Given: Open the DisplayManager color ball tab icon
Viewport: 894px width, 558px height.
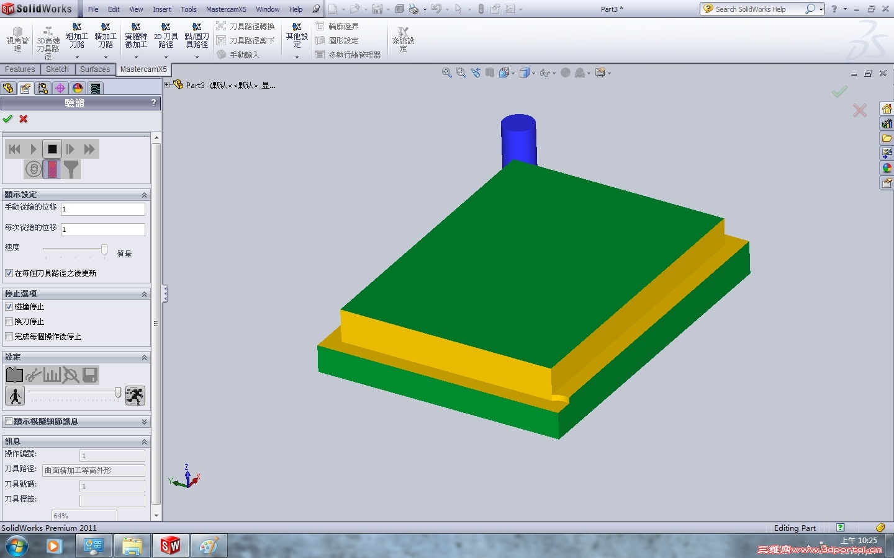Looking at the screenshot, I should [x=78, y=88].
